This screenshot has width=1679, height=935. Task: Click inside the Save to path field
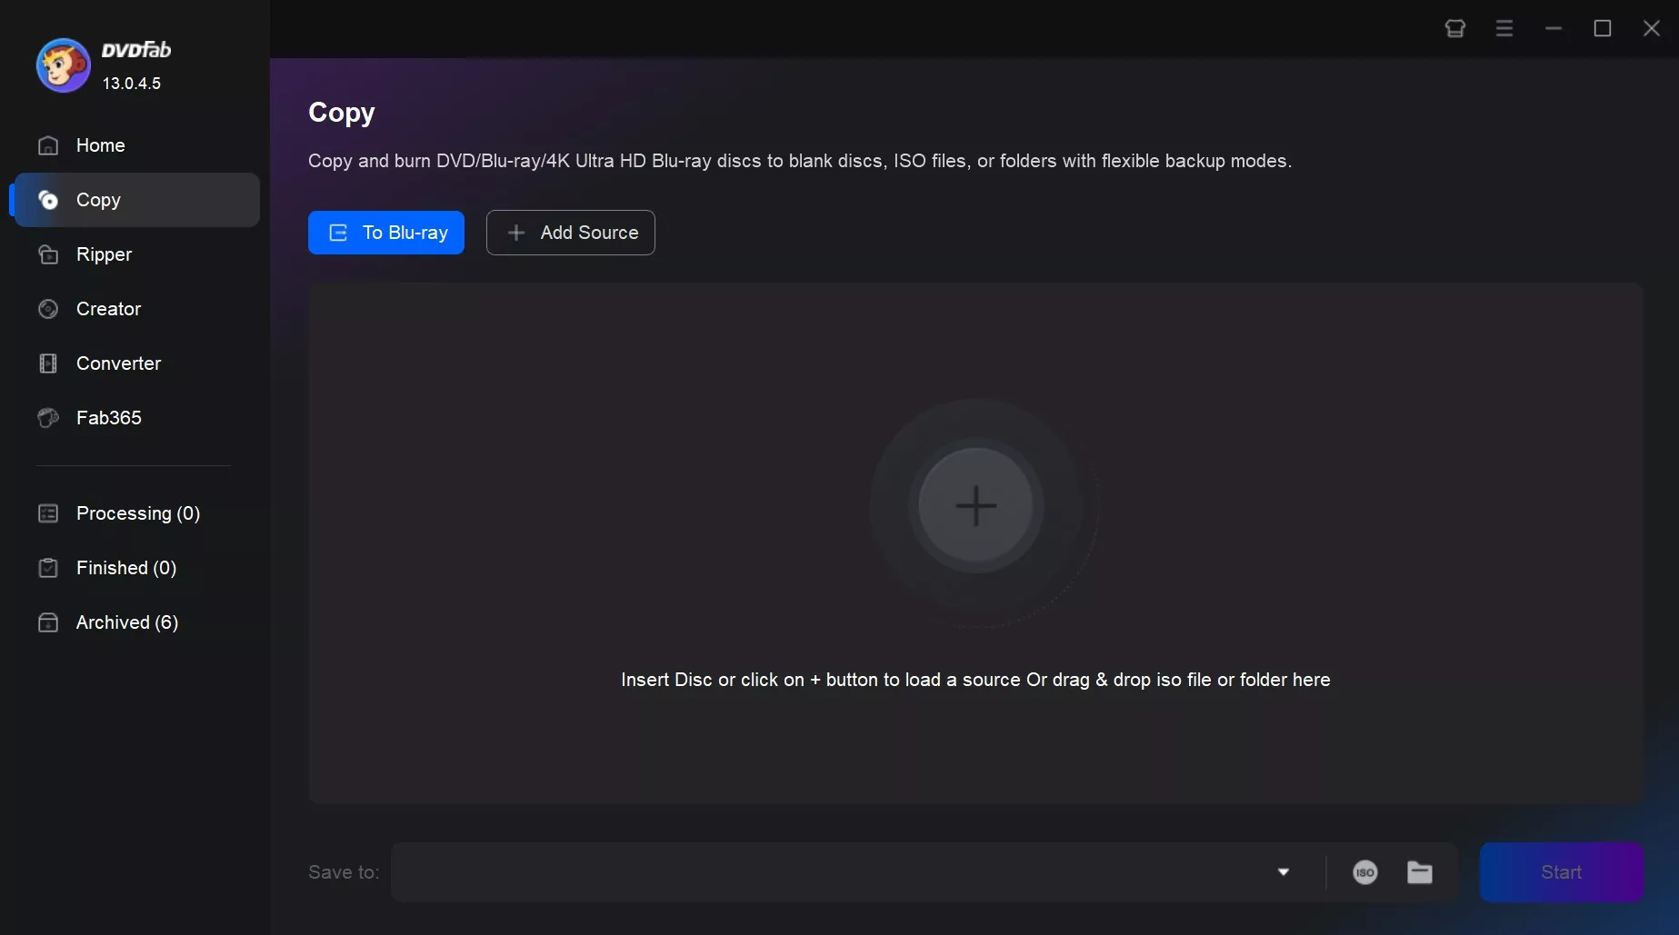818,872
